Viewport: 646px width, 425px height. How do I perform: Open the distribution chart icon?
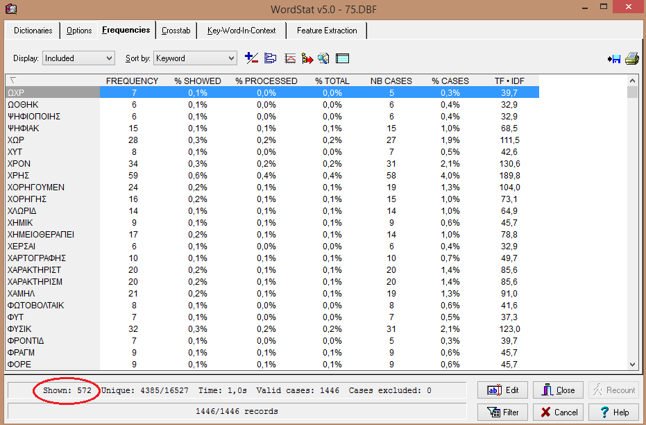[x=290, y=58]
